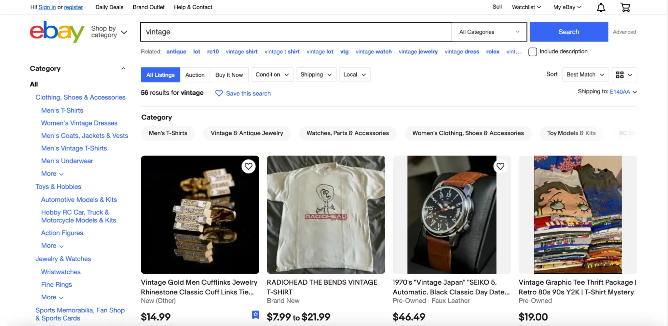
Task: Open the Radiohead T-shirt product thumbnail
Action: click(x=326, y=215)
